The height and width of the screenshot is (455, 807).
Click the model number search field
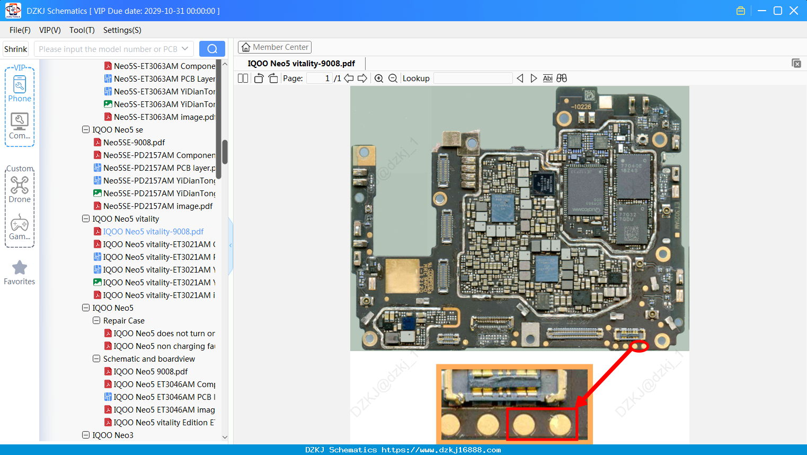[x=108, y=49]
